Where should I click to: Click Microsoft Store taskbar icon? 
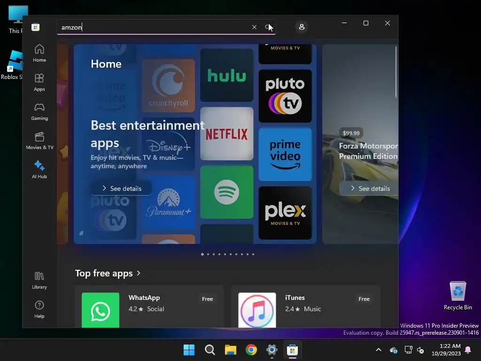(292, 350)
